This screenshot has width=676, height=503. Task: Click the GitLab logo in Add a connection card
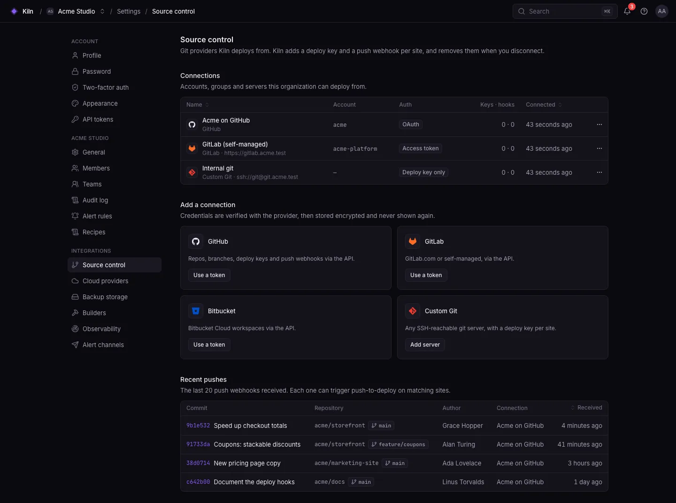[413, 241]
